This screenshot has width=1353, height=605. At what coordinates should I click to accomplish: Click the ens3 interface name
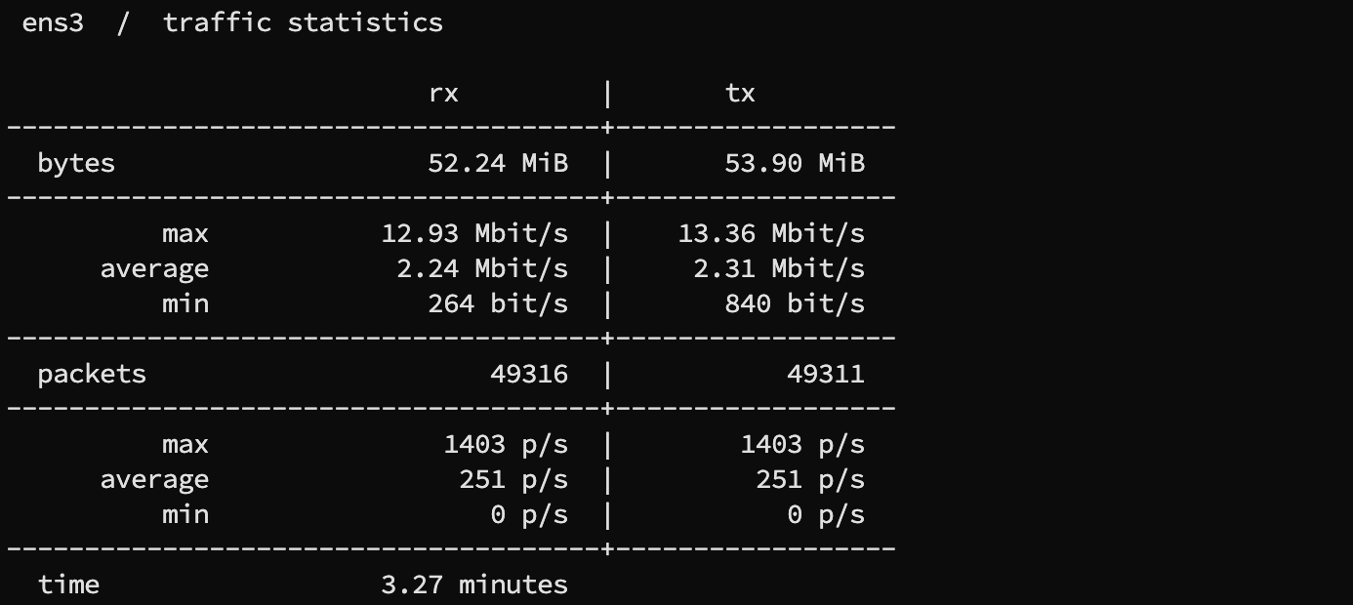54,22
